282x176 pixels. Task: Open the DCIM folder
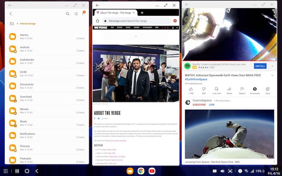tap(47, 74)
